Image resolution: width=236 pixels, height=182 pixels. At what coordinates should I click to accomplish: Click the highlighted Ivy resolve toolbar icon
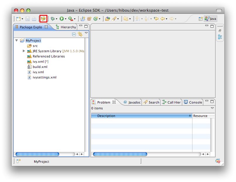tap(43, 19)
